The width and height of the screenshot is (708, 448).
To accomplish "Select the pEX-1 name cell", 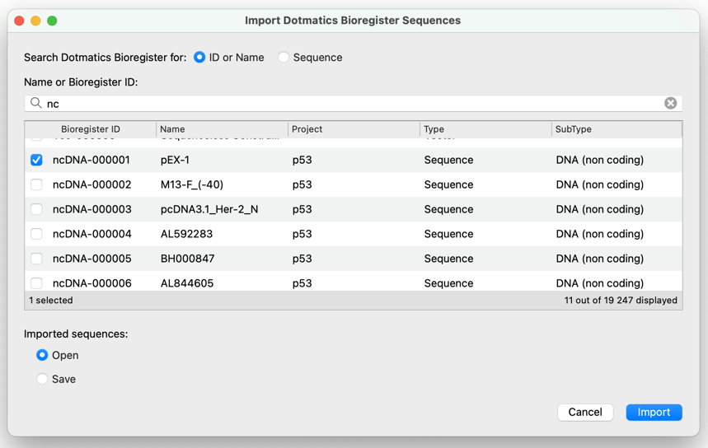I will pos(176,160).
